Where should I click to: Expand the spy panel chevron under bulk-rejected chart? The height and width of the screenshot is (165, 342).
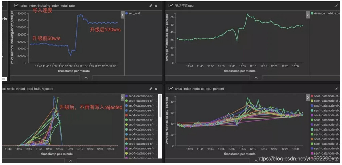tap(70, 161)
